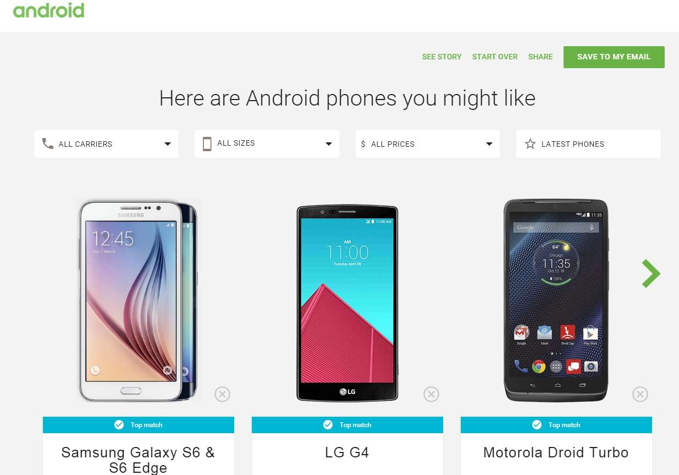
Task: Click the Droid Turbo Top match checkmark
Action: tap(537, 424)
